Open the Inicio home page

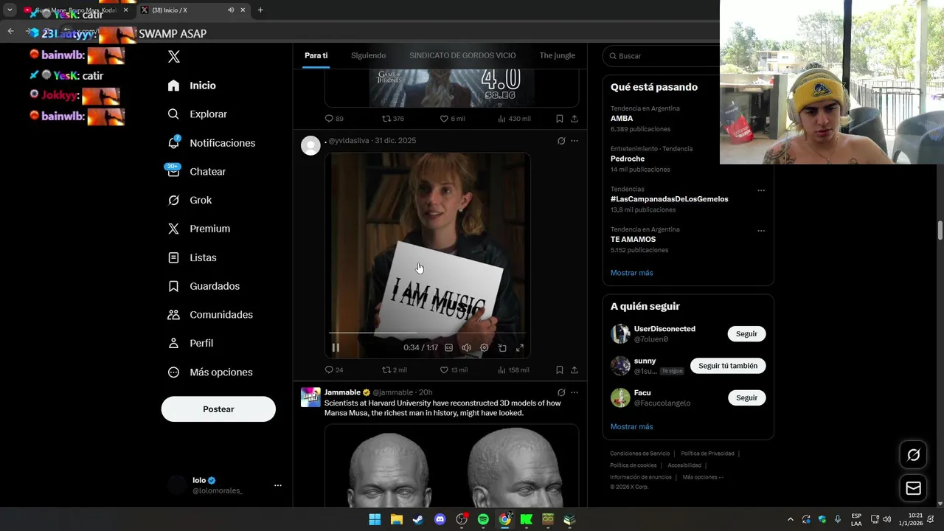tap(192, 86)
